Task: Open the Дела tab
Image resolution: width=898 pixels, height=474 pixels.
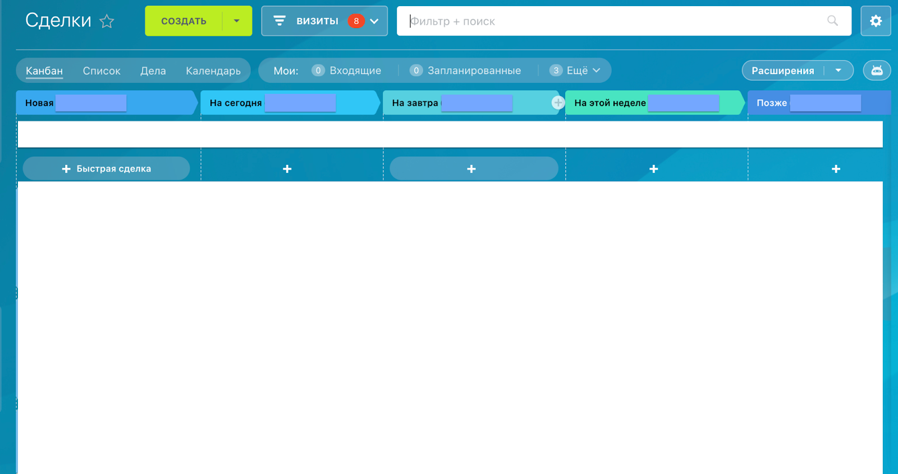Action: (x=153, y=71)
